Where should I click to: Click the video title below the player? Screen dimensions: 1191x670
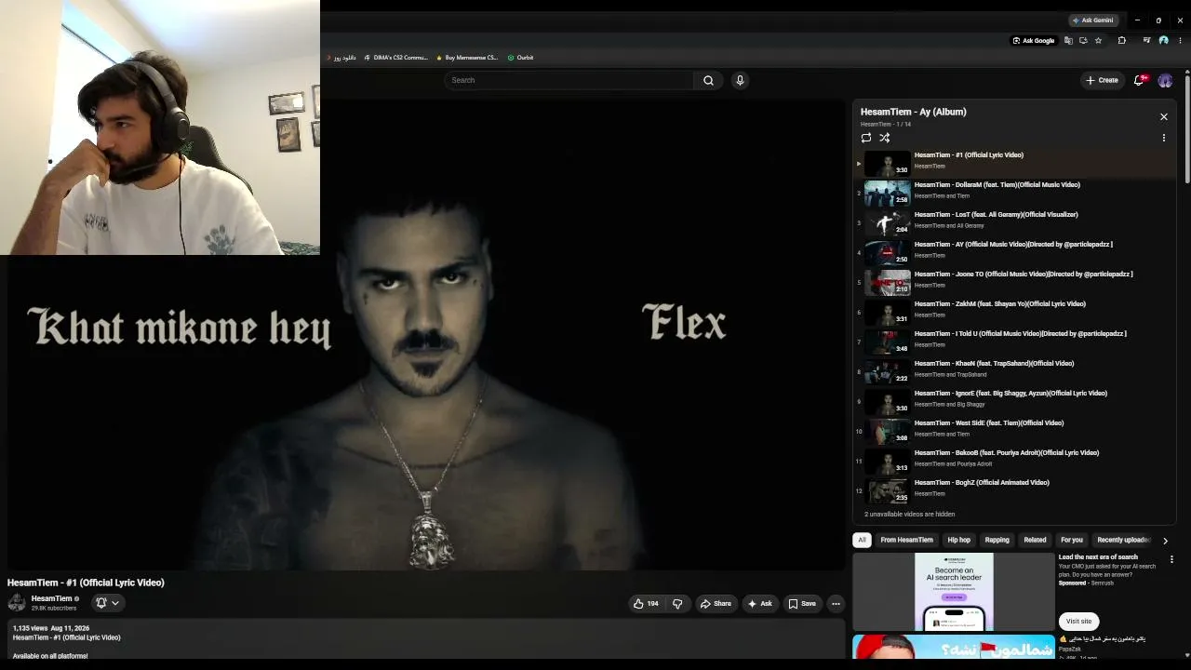click(86, 583)
